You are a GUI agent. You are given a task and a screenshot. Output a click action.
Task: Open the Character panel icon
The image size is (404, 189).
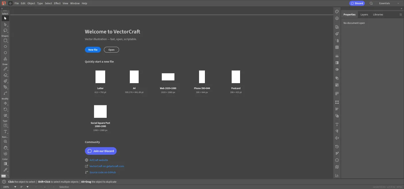point(337,124)
